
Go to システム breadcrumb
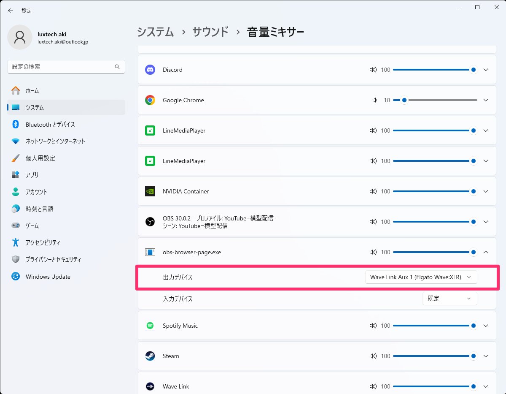155,32
